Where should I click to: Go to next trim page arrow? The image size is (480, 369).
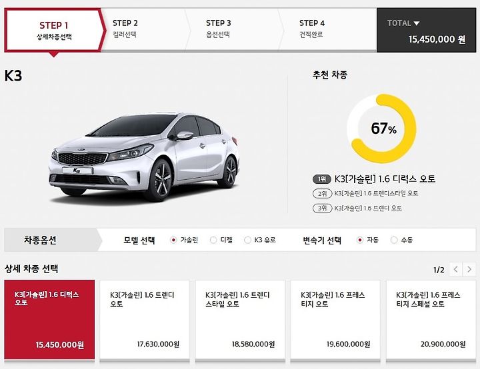pyautogui.click(x=469, y=270)
